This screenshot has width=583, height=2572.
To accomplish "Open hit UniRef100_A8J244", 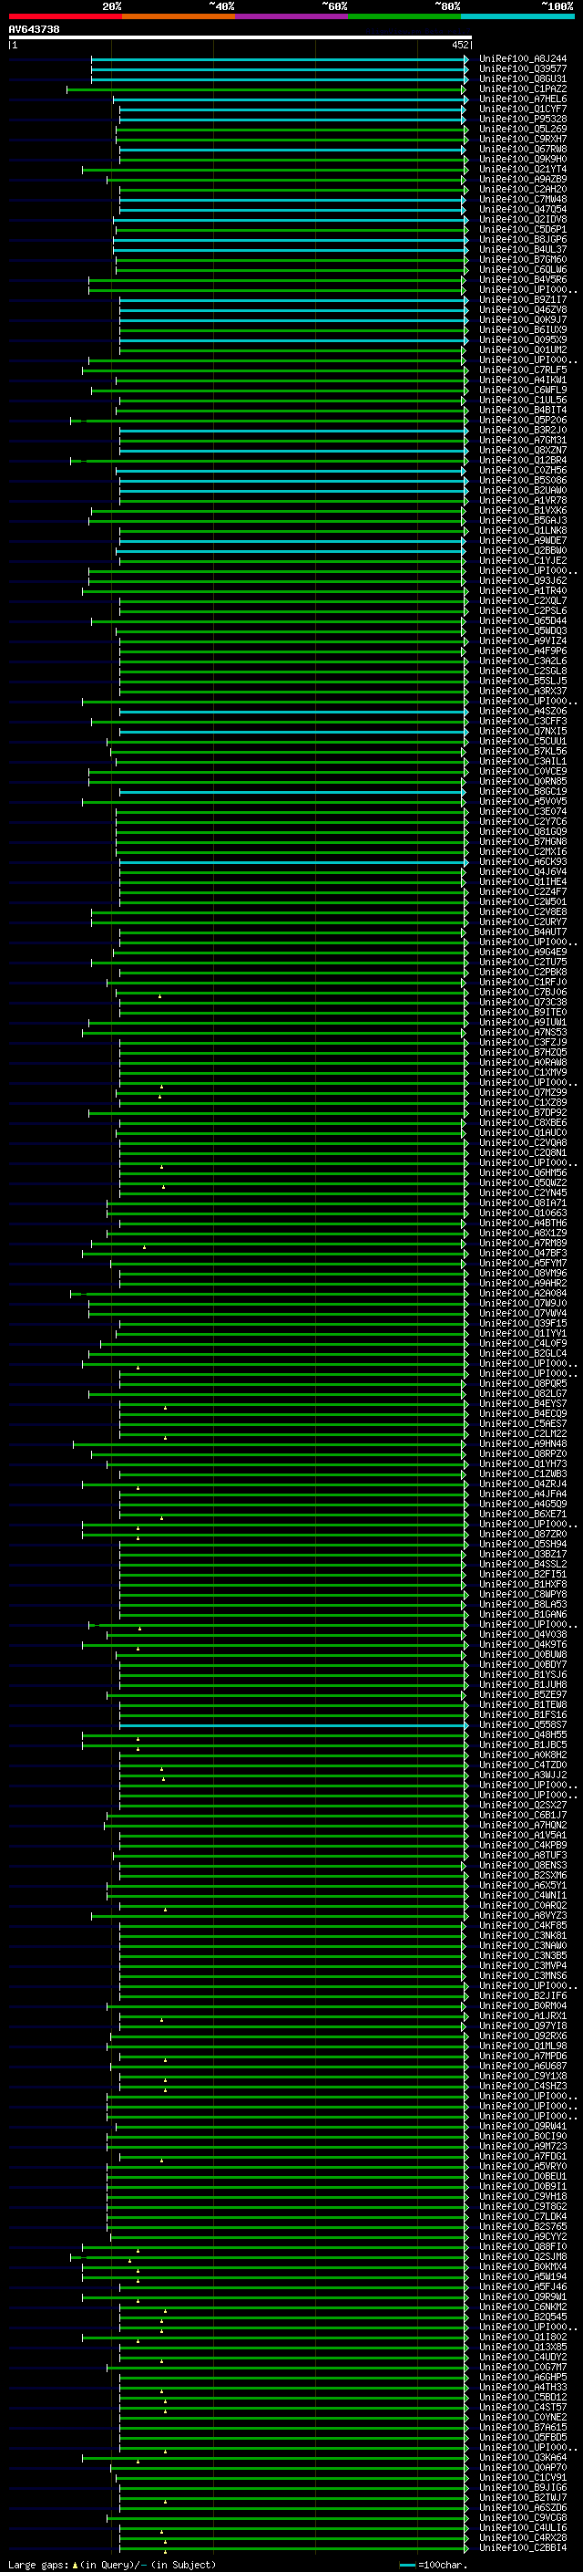I will [x=523, y=59].
